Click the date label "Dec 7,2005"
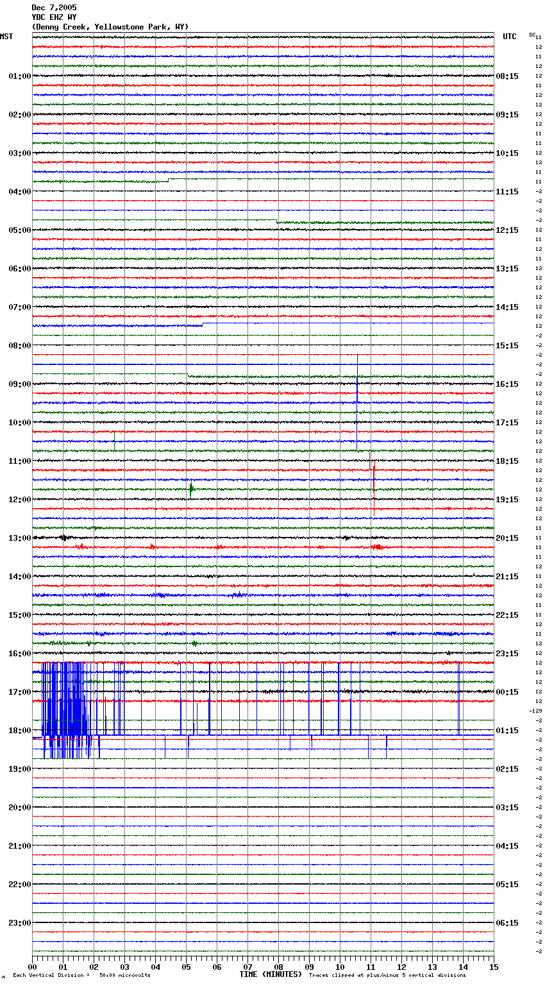This screenshot has height=984, width=545. point(54,8)
